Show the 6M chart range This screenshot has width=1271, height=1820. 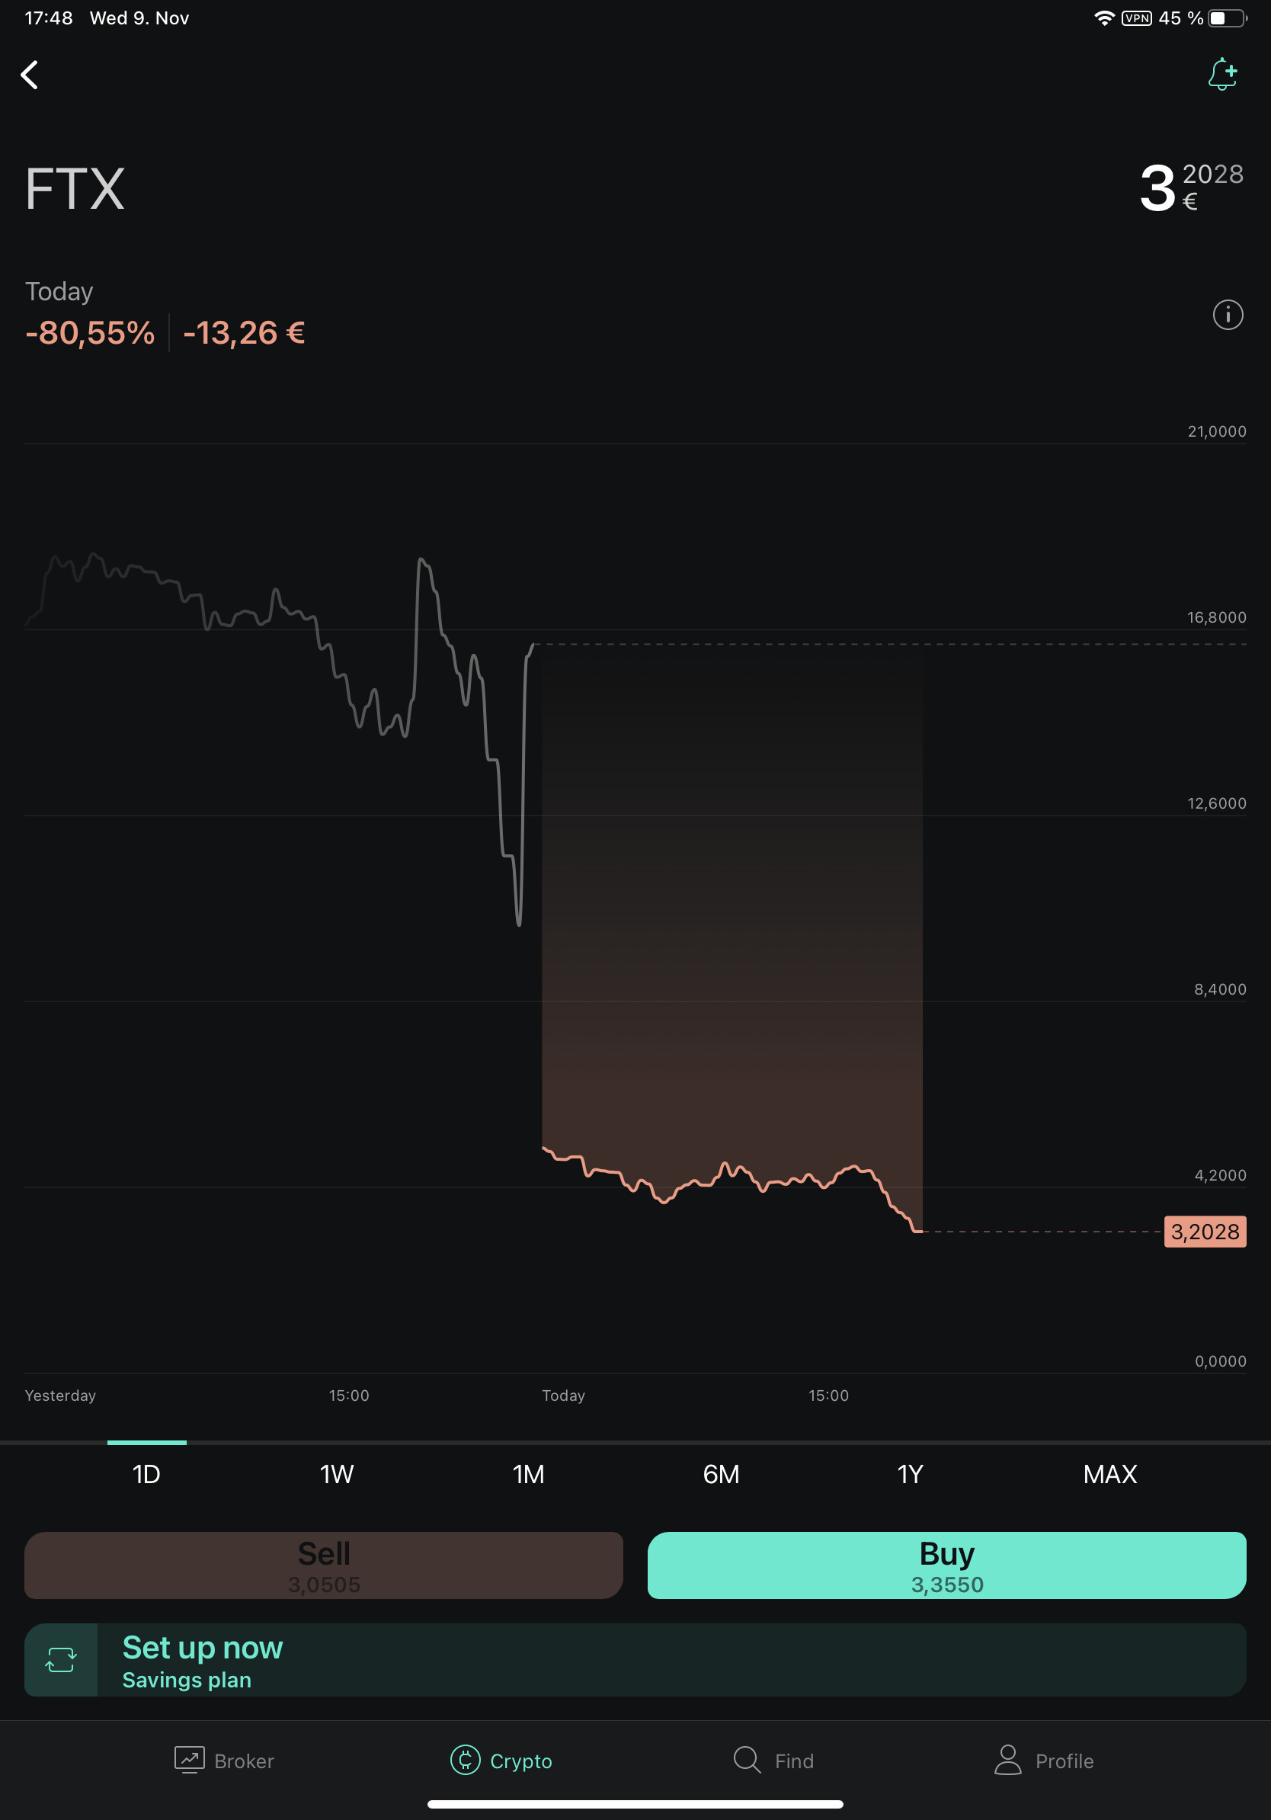coord(721,1475)
